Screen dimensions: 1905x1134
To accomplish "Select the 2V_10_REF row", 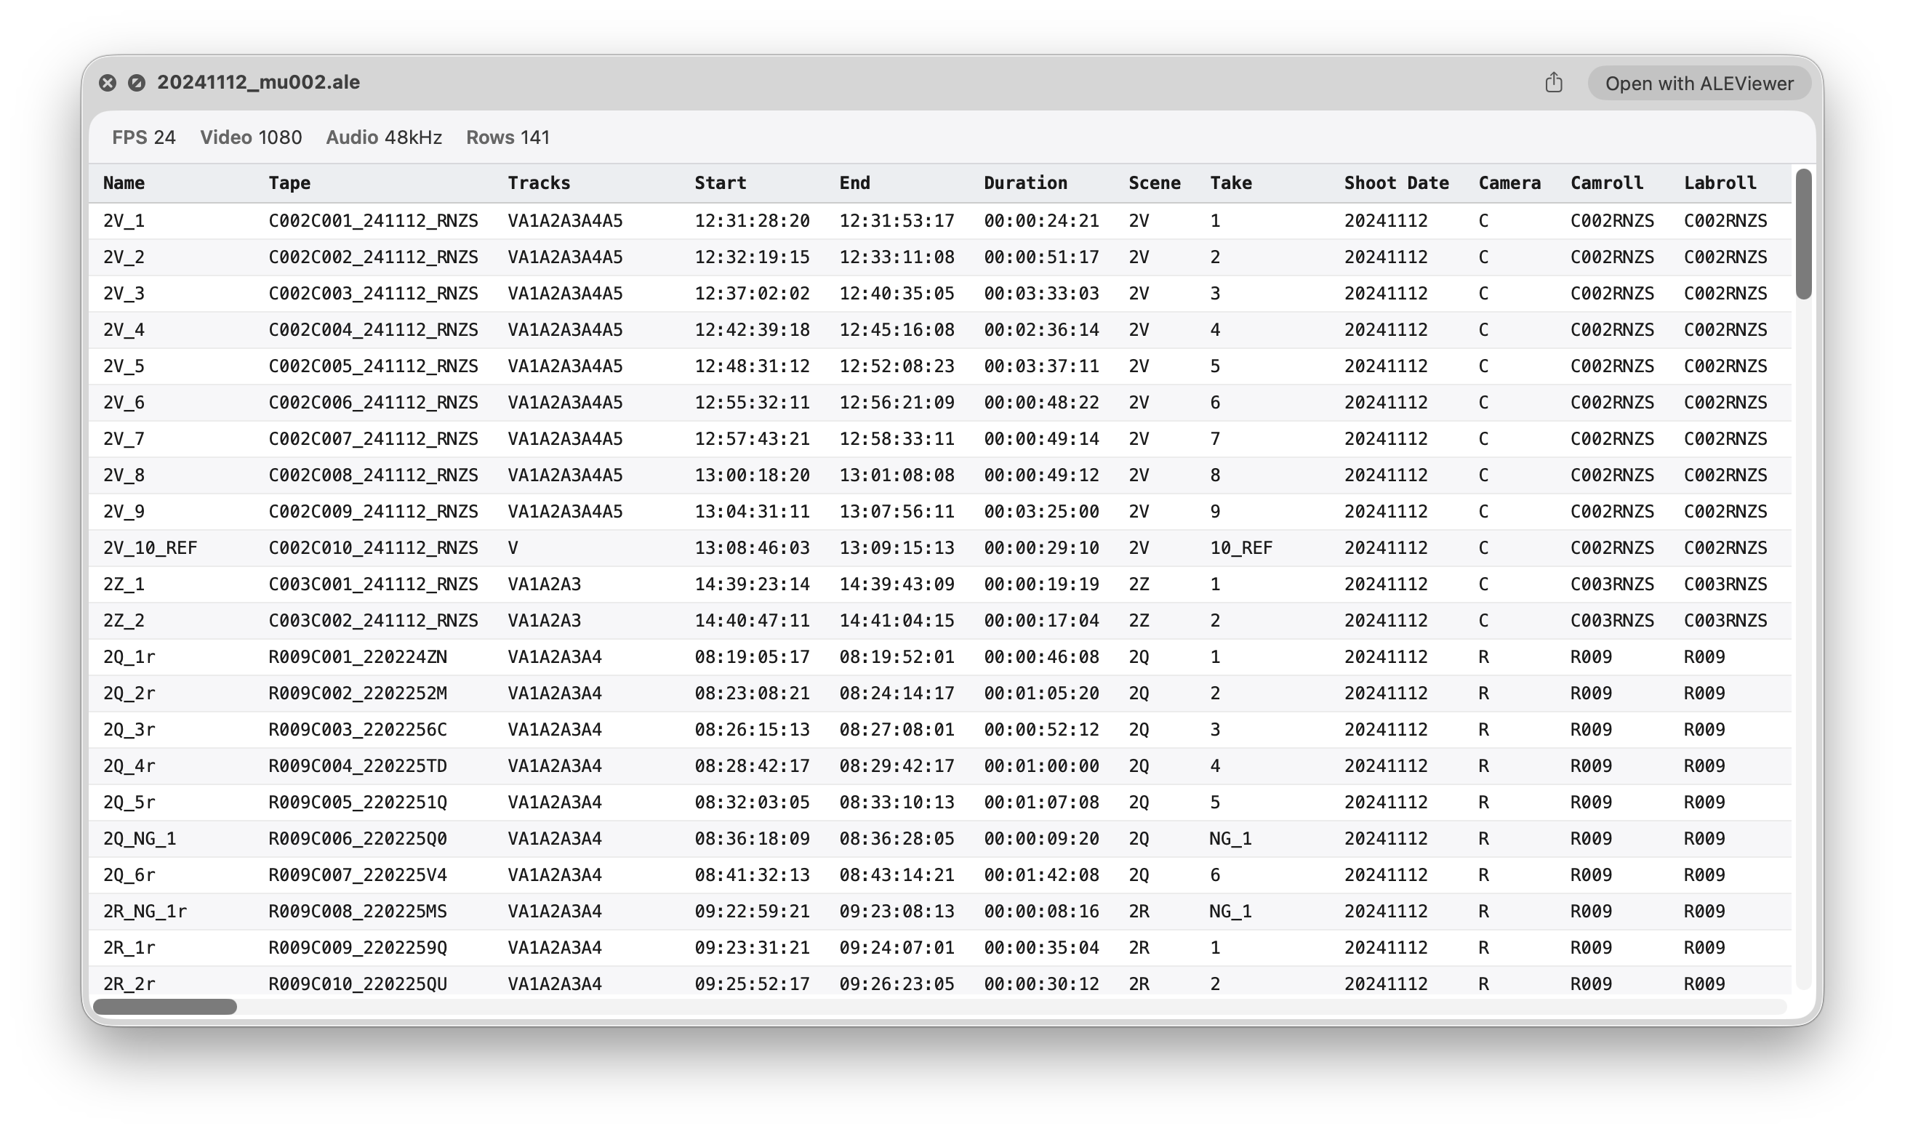I will point(940,548).
